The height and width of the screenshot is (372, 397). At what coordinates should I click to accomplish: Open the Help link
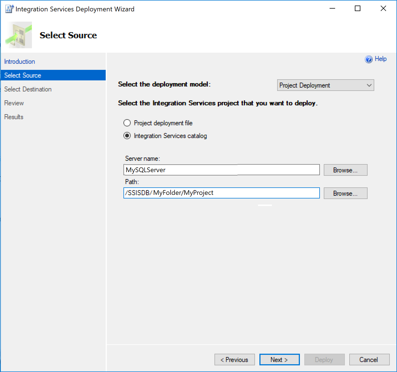pyautogui.click(x=381, y=59)
